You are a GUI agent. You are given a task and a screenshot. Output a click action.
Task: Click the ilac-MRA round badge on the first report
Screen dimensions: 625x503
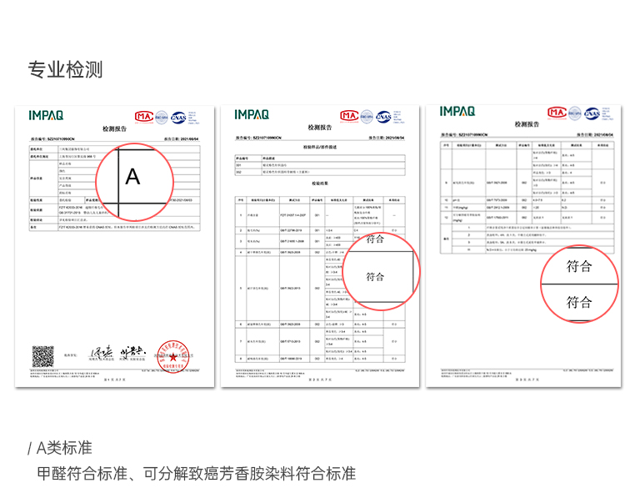pyautogui.click(x=162, y=118)
